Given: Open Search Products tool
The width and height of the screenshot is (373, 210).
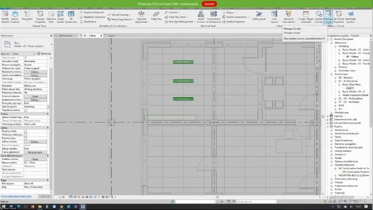Looking at the screenshot, I should click(15, 17).
